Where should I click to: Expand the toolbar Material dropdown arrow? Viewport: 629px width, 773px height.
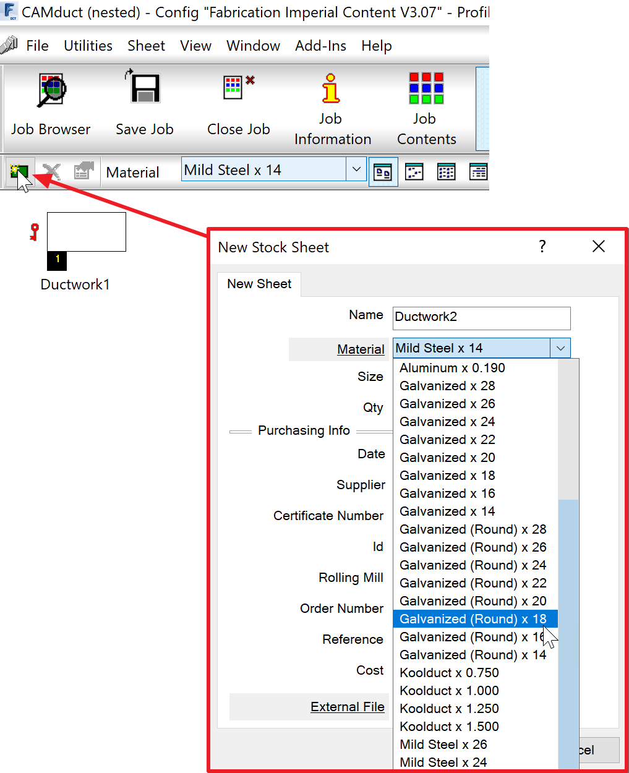point(356,169)
